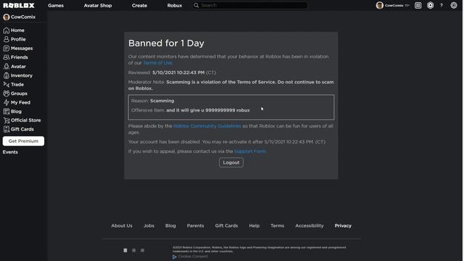Image resolution: width=464 pixels, height=261 pixels.
Task: Open the Robux balance icon in header
Action: pyautogui.click(x=430, y=5)
